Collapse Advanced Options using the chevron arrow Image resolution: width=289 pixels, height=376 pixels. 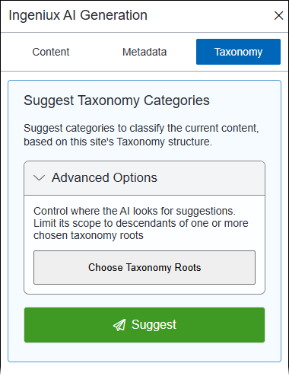(40, 178)
